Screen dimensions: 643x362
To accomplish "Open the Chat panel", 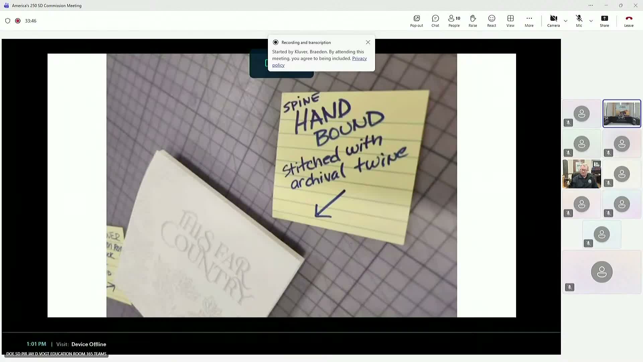I will tap(435, 21).
